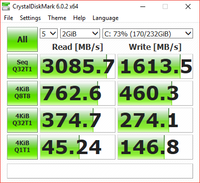Image resolution: width=200 pixels, height=183 pixels.
Task: Run all benchmarks with the All button
Action: pyautogui.click(x=22, y=39)
